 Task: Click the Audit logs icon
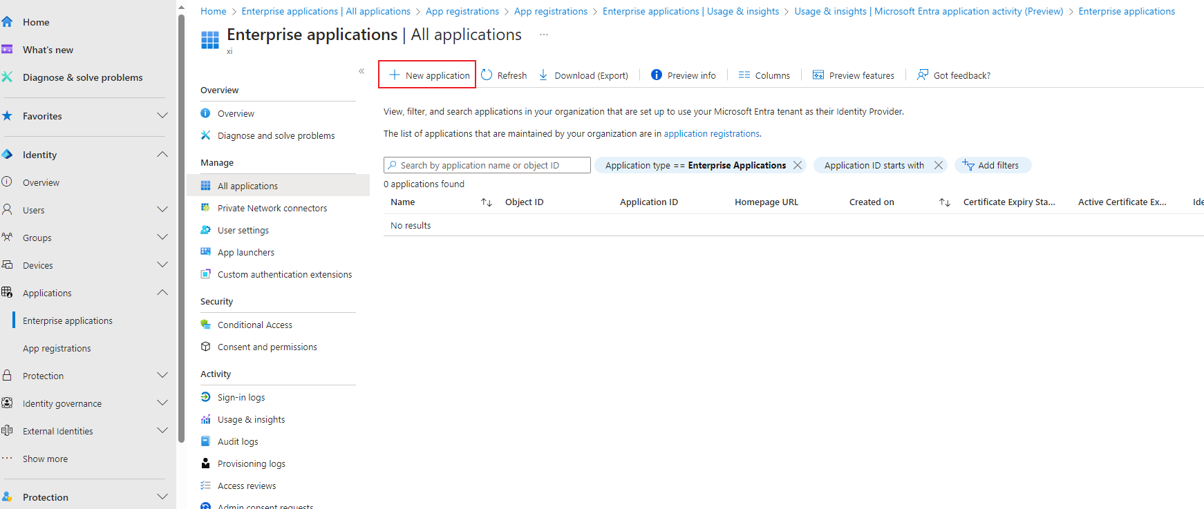(x=205, y=441)
